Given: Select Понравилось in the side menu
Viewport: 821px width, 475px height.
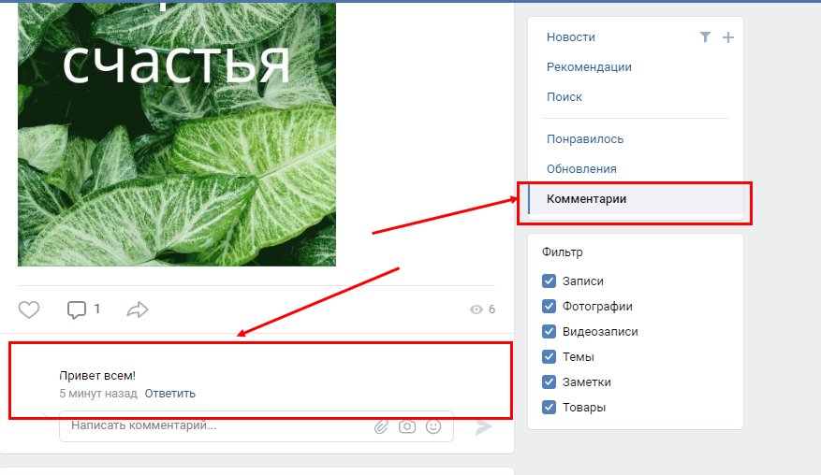Looking at the screenshot, I should [585, 139].
